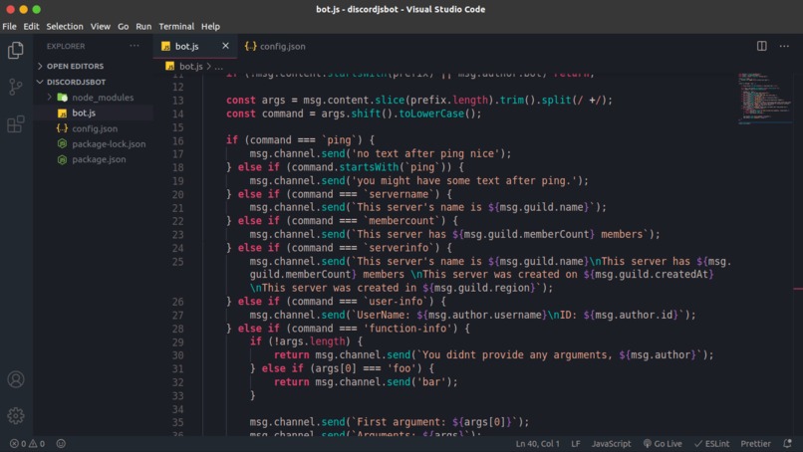
Task: Open the View menu
Action: coord(101,26)
